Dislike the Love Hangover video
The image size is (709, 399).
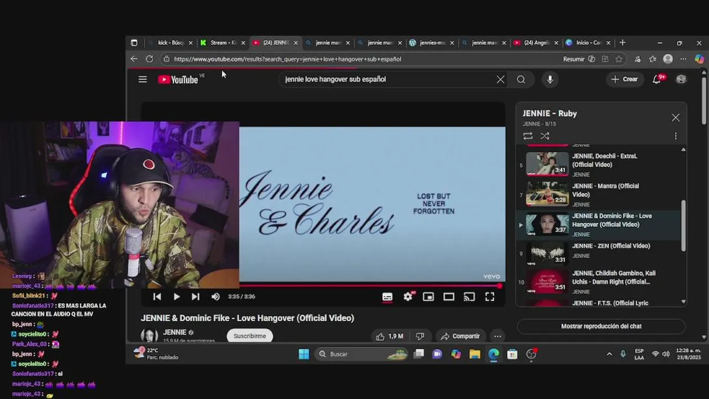click(x=420, y=336)
